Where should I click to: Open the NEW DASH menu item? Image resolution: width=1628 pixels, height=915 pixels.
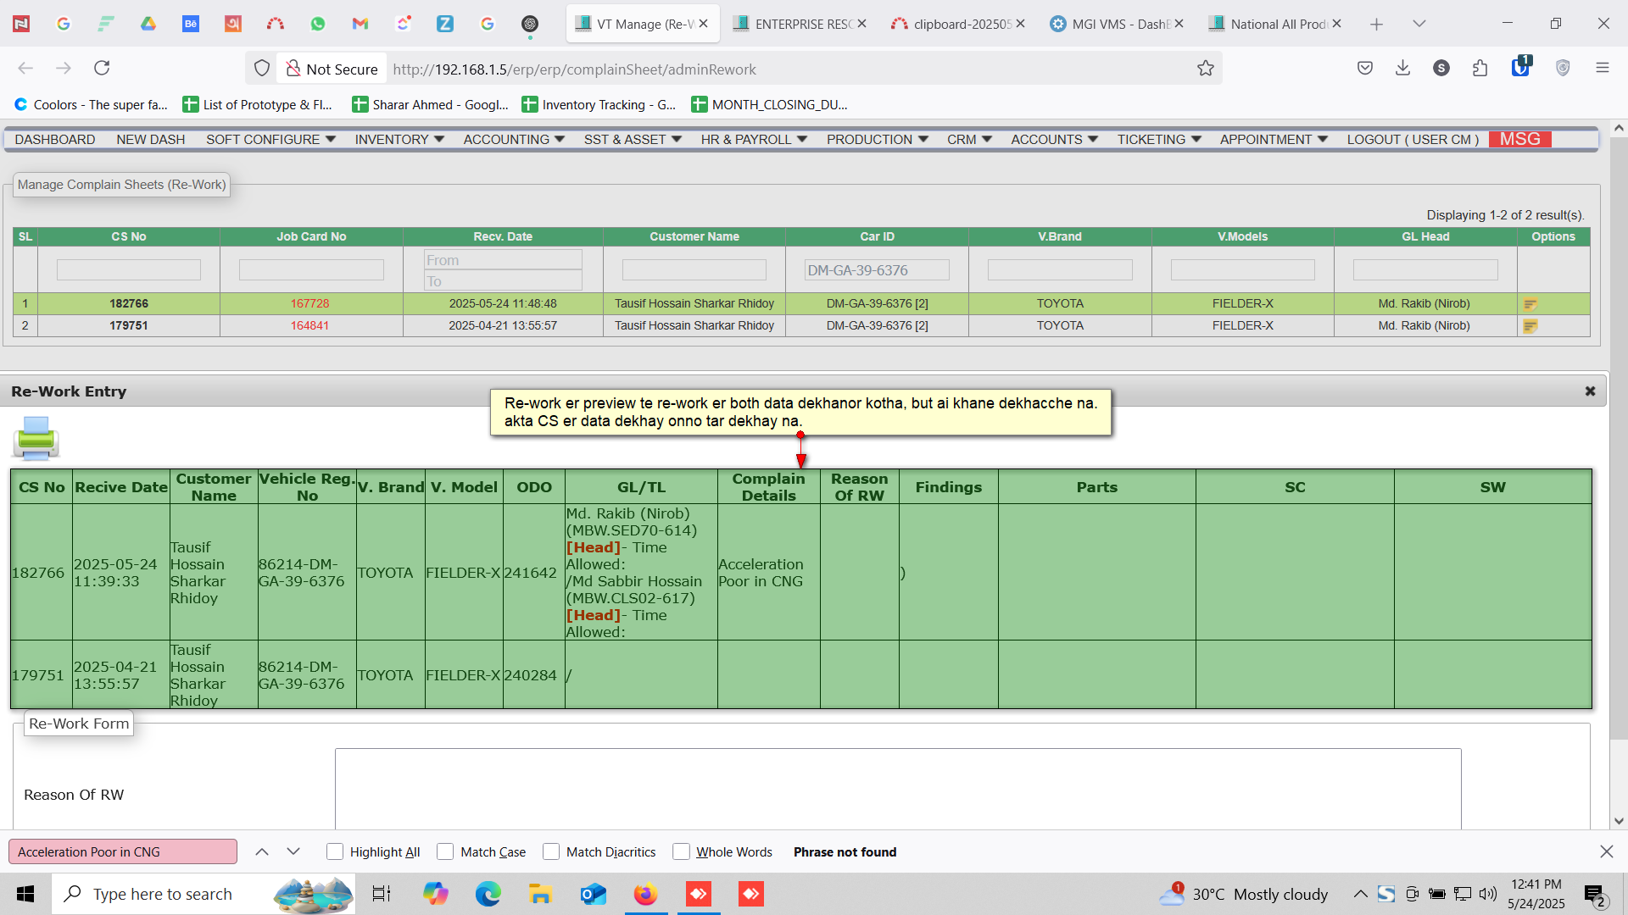coord(150,140)
